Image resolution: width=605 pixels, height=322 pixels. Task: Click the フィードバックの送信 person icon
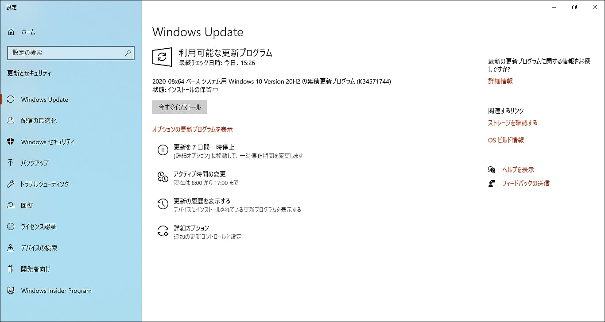coord(492,184)
